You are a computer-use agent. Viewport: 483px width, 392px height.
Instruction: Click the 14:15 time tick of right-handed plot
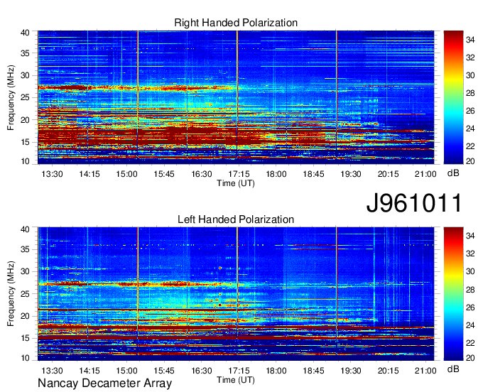pyautogui.click(x=89, y=174)
